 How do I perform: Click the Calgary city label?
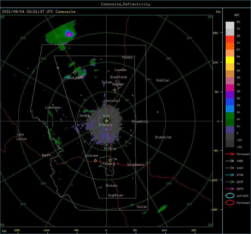click(109, 164)
